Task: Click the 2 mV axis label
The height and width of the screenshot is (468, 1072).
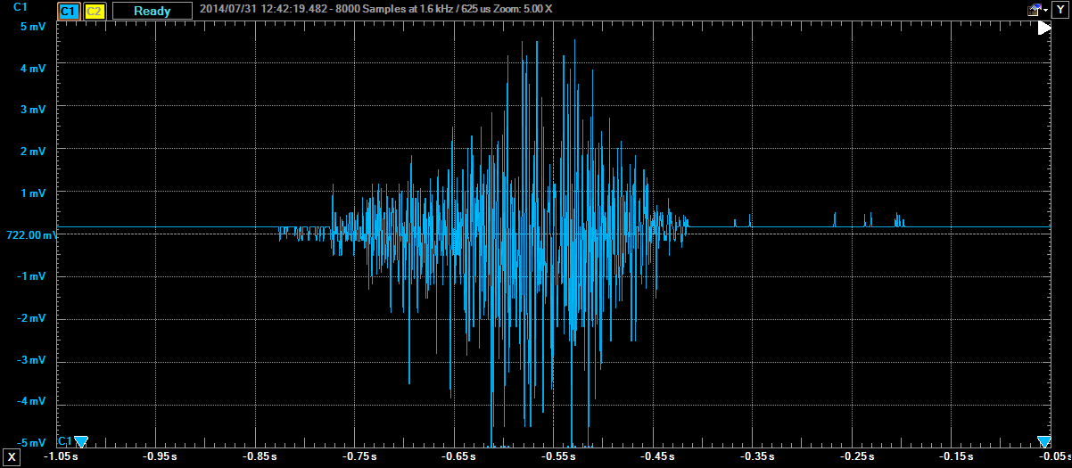Action: (x=33, y=152)
